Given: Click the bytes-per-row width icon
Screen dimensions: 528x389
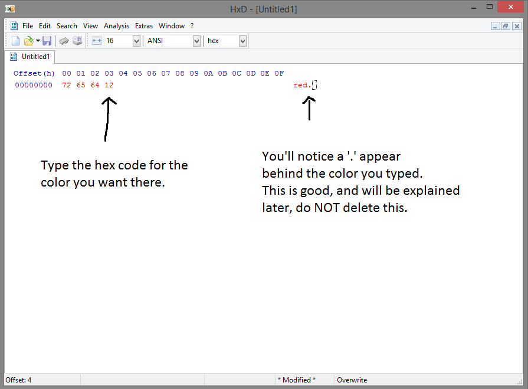Looking at the screenshot, I should [x=97, y=41].
